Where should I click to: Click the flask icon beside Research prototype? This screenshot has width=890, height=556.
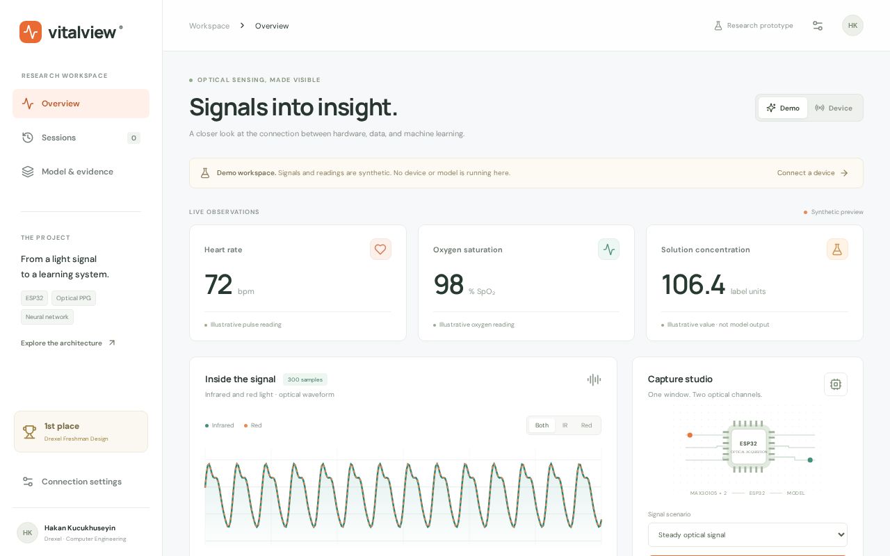click(x=718, y=26)
